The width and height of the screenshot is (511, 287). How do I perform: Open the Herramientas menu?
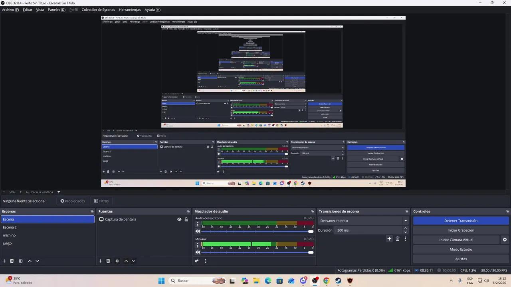coord(130,10)
